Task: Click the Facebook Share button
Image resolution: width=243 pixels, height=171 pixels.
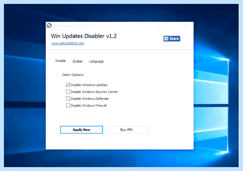Action: pos(172,38)
